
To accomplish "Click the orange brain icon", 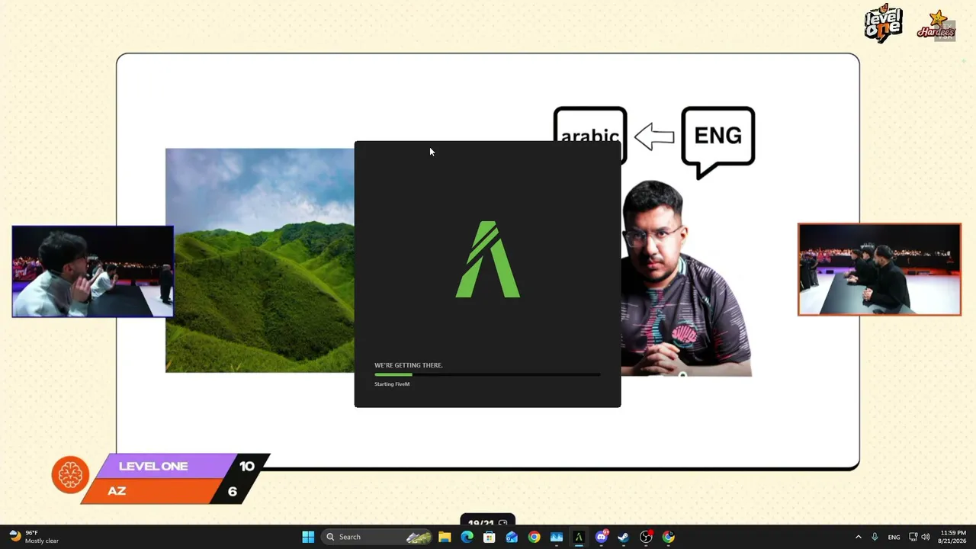I will tap(70, 474).
